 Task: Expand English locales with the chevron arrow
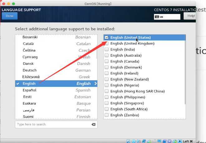click(x=95, y=84)
